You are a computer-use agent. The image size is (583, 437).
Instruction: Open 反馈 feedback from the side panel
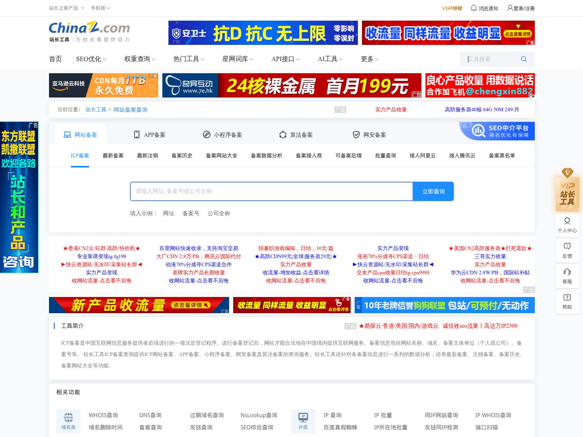(x=567, y=250)
